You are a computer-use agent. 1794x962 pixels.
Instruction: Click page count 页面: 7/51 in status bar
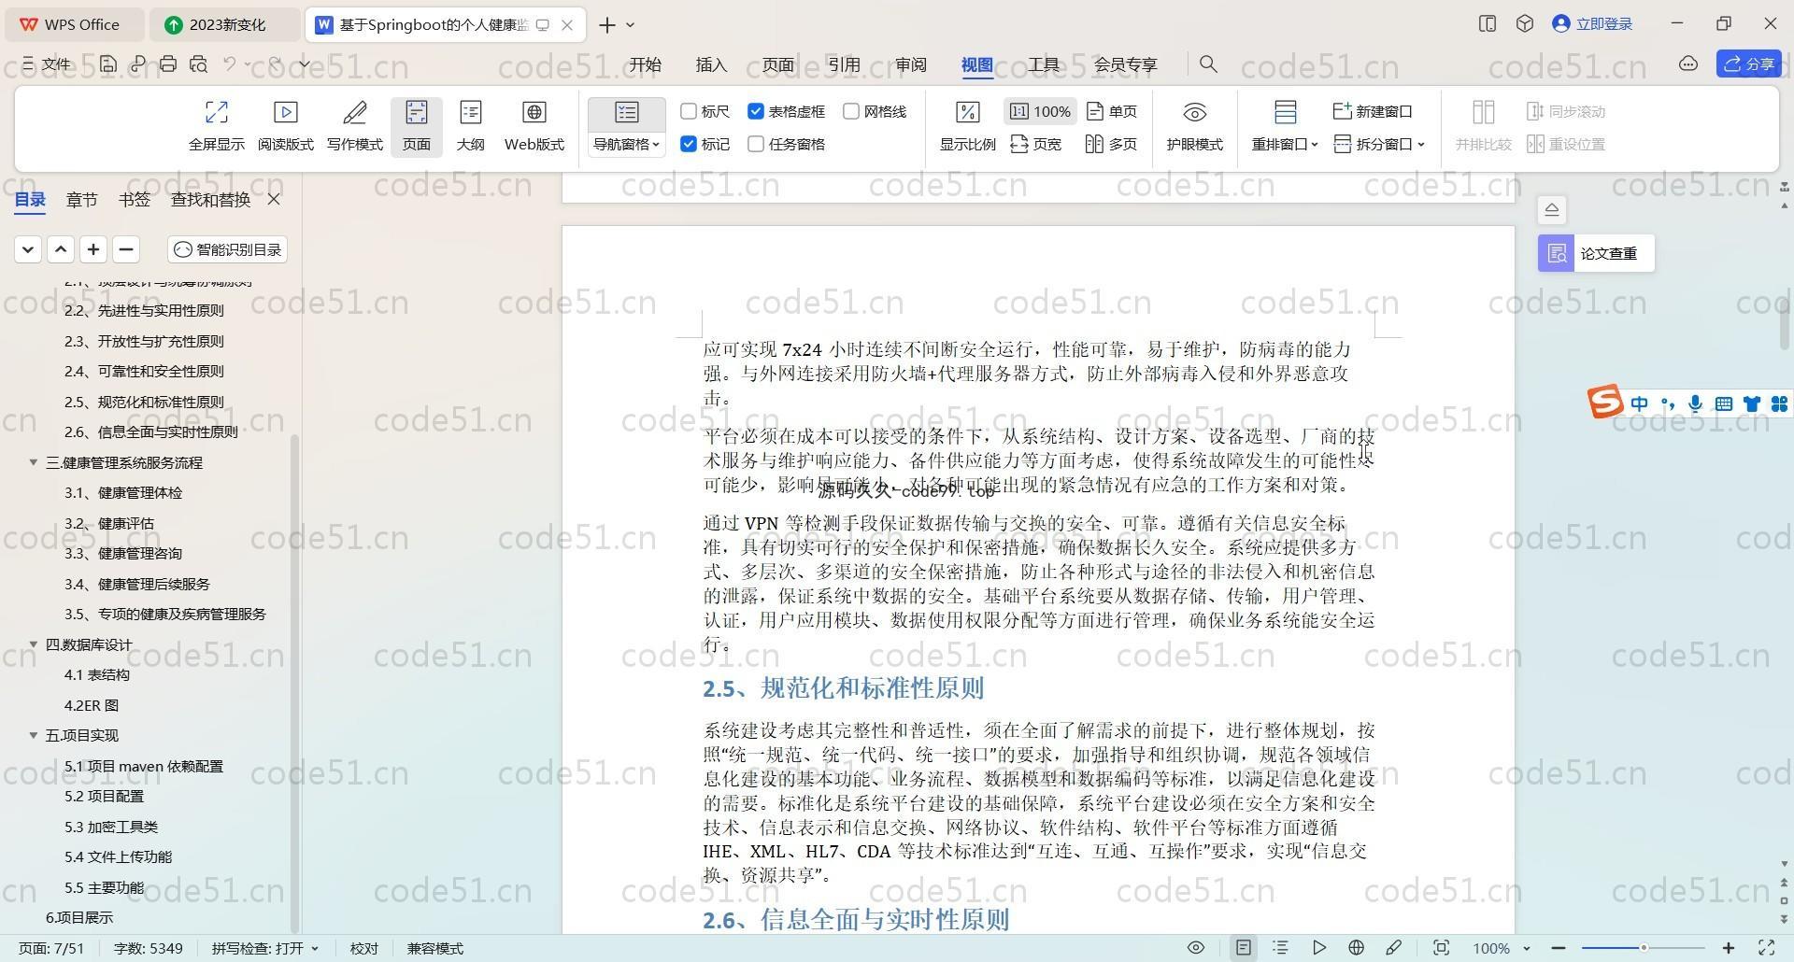pyautogui.click(x=52, y=948)
